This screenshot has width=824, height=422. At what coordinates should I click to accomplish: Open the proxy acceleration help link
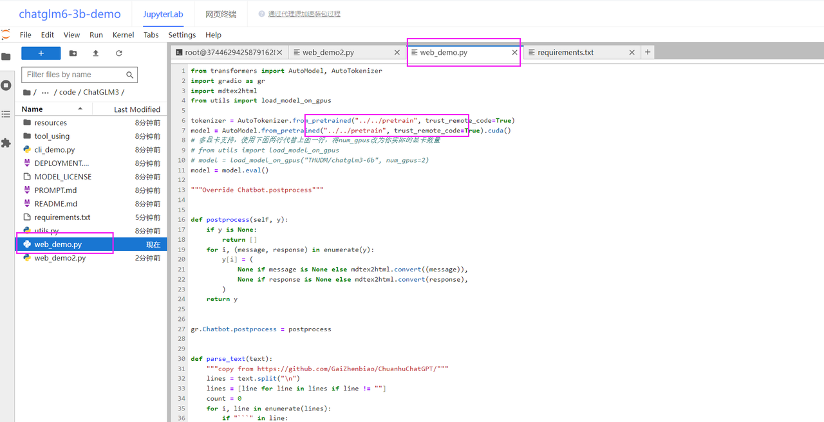point(304,14)
